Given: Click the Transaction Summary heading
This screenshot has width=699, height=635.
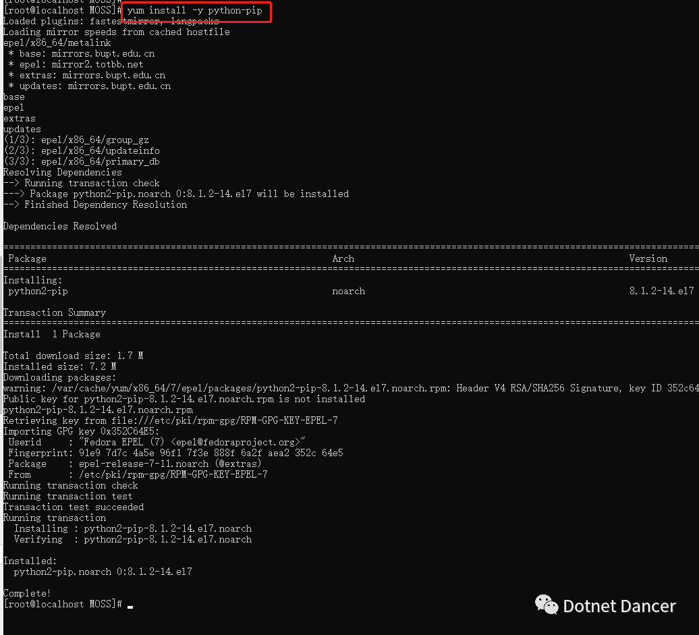Looking at the screenshot, I should click(x=55, y=312).
